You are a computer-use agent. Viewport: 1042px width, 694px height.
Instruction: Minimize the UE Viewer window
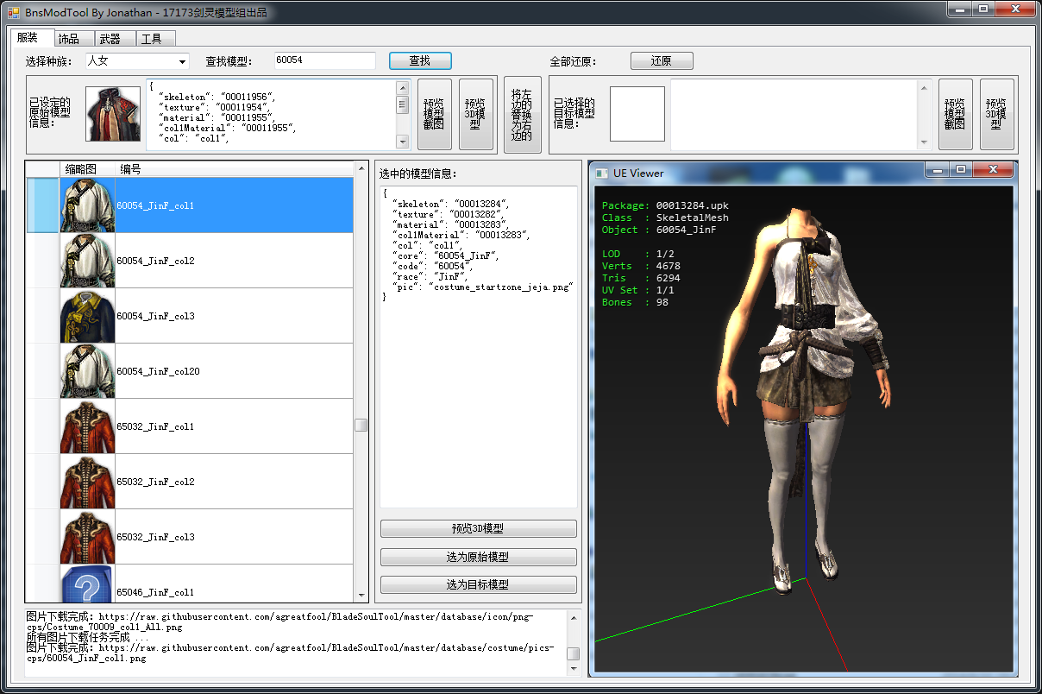938,170
